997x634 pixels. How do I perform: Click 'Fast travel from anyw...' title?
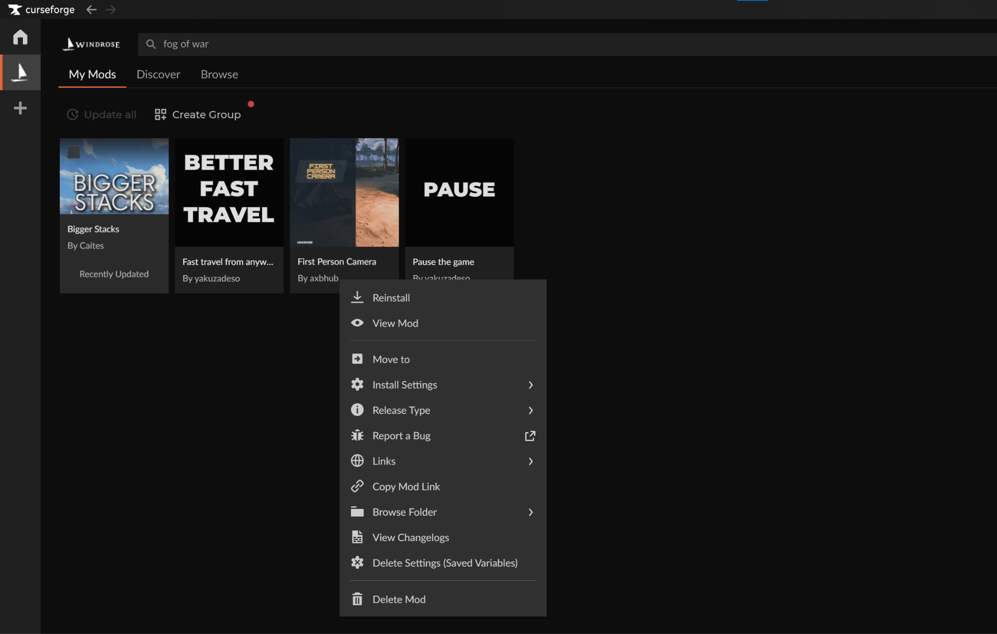(228, 261)
